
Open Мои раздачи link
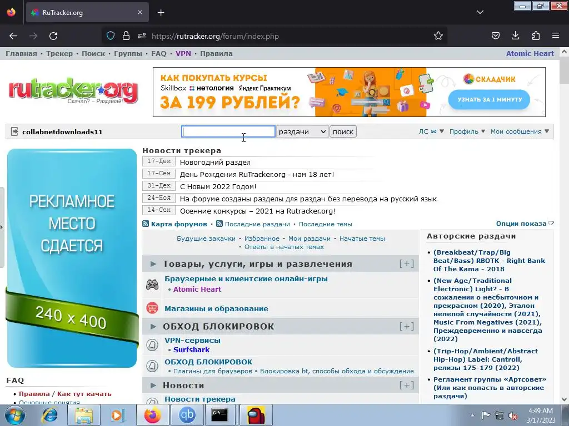tap(309, 239)
